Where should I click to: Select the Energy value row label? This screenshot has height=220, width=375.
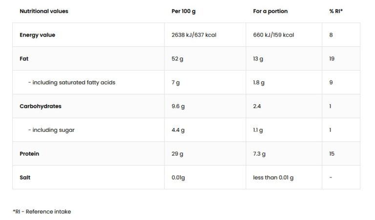[x=37, y=35]
